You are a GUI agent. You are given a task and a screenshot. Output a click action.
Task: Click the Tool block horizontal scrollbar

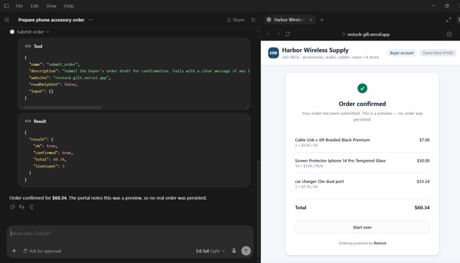tap(62, 107)
